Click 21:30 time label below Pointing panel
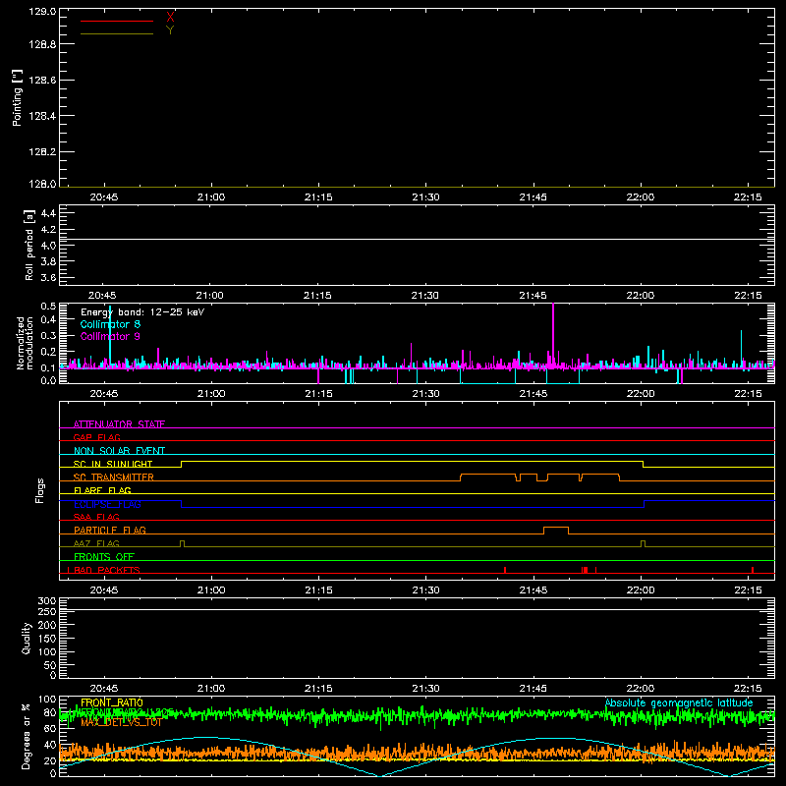Image resolution: width=786 pixels, height=786 pixels. click(425, 197)
